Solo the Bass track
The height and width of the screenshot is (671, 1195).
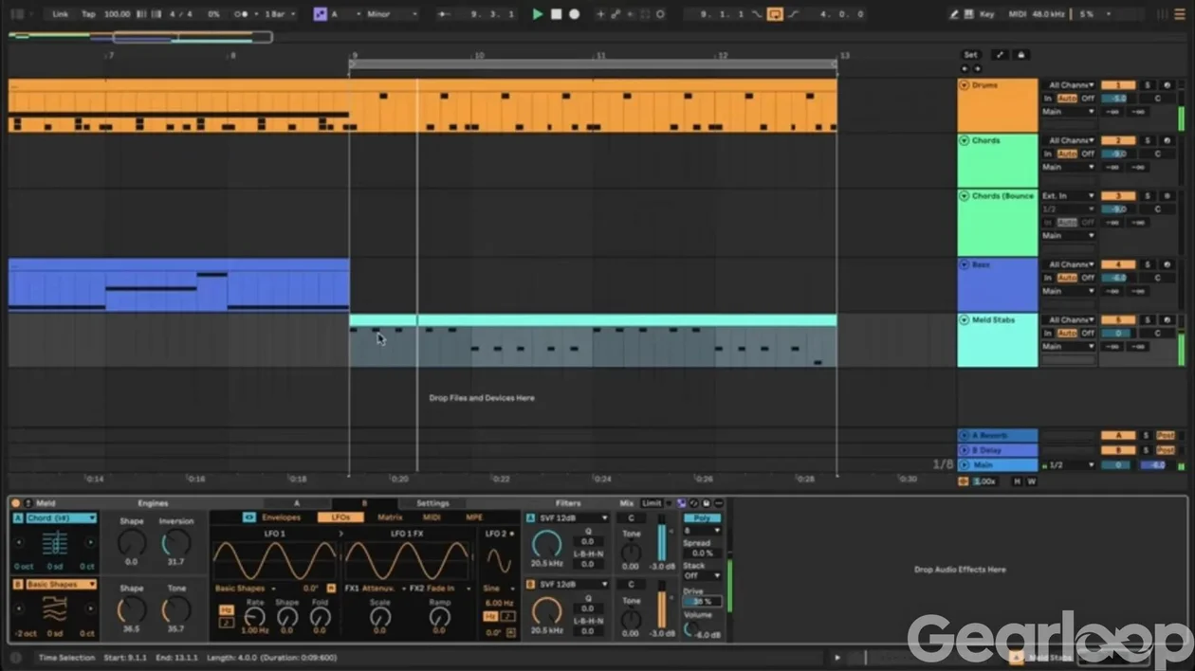pos(1147,264)
